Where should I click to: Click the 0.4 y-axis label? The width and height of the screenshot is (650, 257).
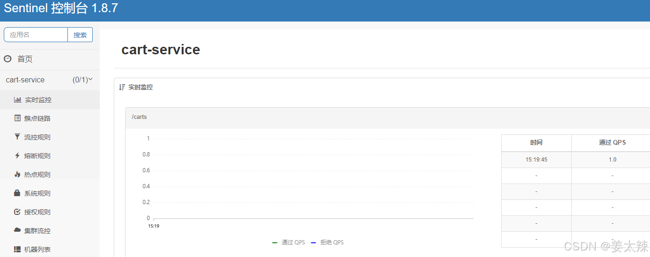tap(146, 186)
